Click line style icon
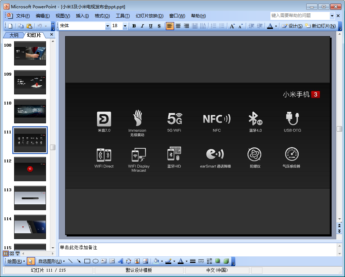Screen dimensions: 345x277 click(x=193, y=261)
